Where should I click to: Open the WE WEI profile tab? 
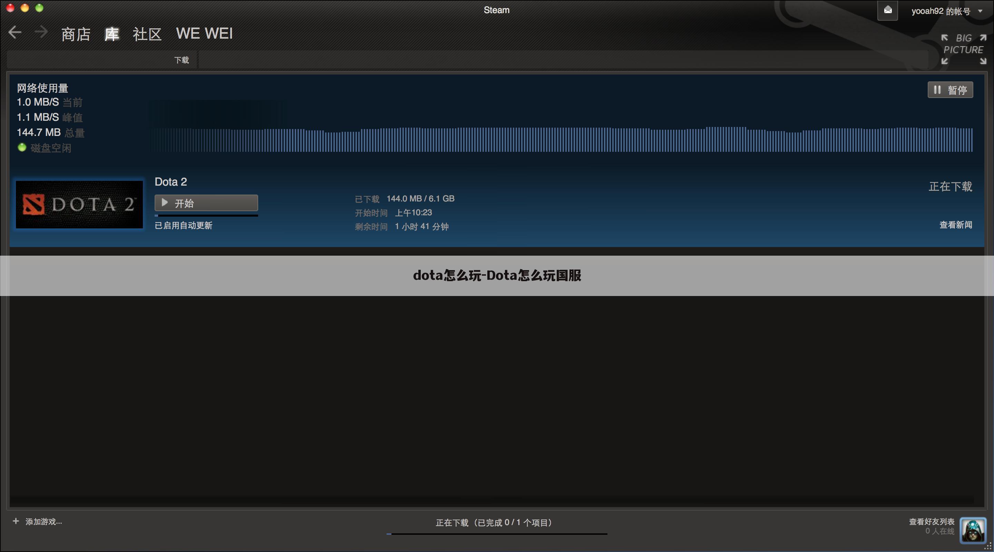205,33
